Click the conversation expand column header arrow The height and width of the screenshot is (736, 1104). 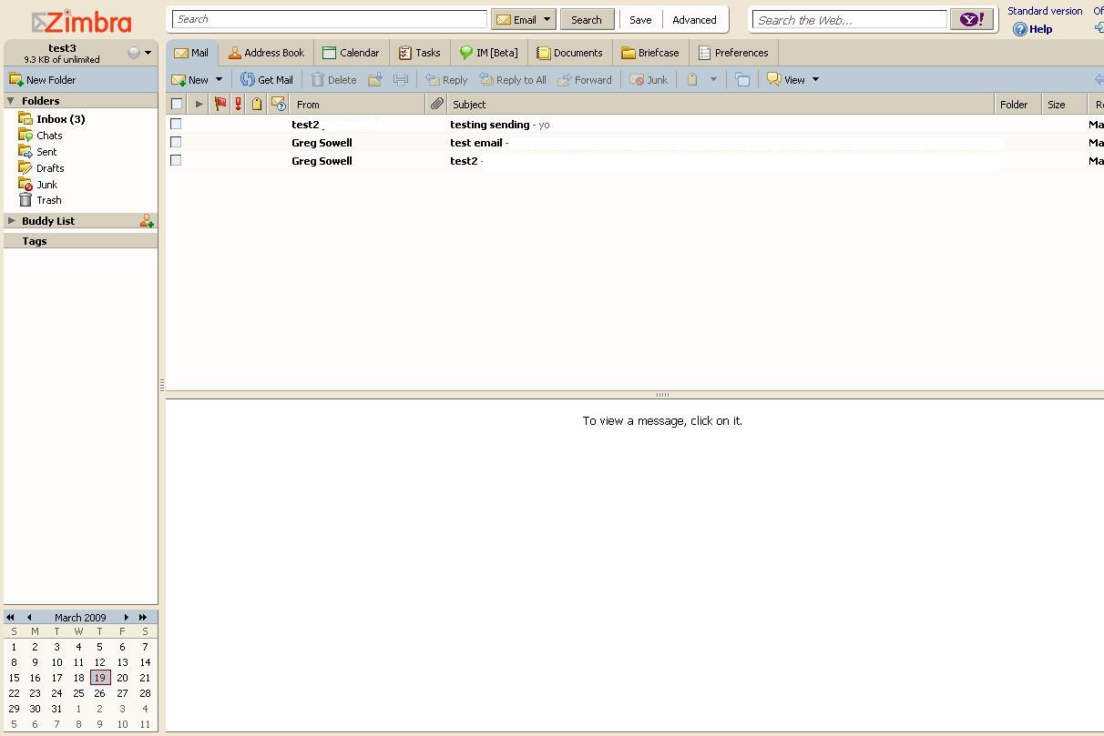199,105
